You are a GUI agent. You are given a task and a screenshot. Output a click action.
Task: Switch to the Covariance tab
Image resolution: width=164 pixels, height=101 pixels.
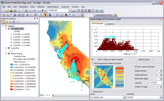(x=110, y=24)
